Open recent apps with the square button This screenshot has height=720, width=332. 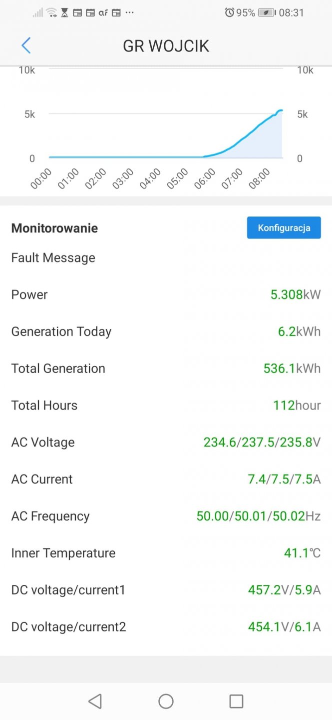(x=236, y=701)
